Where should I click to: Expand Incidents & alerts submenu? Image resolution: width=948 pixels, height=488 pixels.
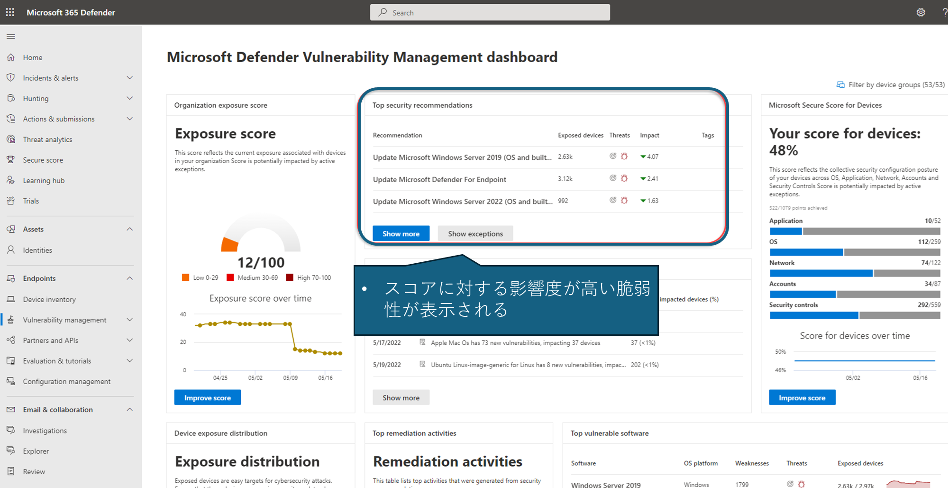[x=129, y=77]
